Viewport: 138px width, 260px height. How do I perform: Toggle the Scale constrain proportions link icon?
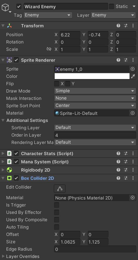pyautogui.click(x=49, y=49)
